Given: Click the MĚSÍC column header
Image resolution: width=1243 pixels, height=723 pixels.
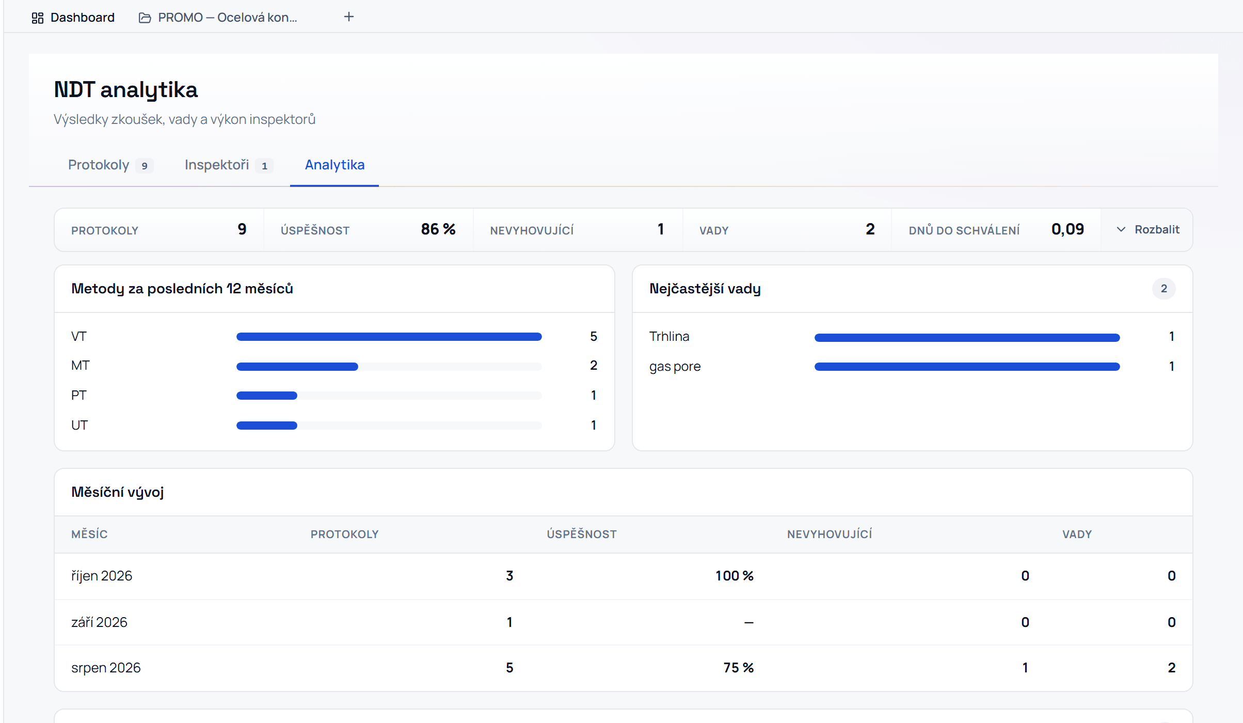Looking at the screenshot, I should [89, 535].
